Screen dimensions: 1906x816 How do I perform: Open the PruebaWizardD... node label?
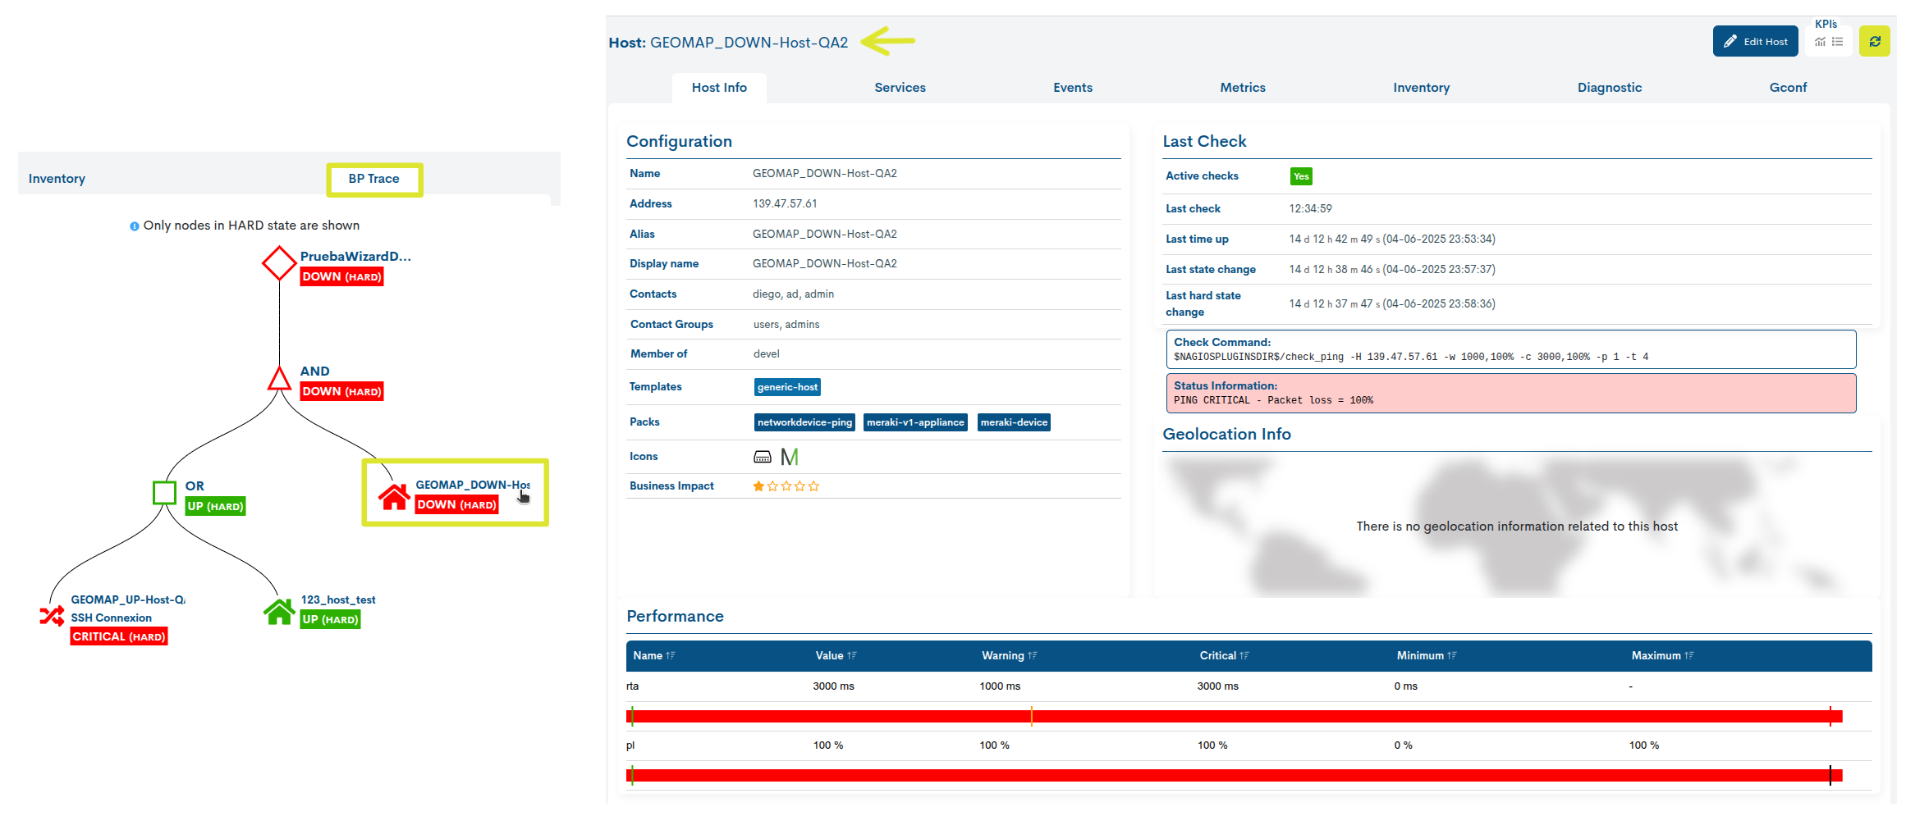click(x=355, y=257)
